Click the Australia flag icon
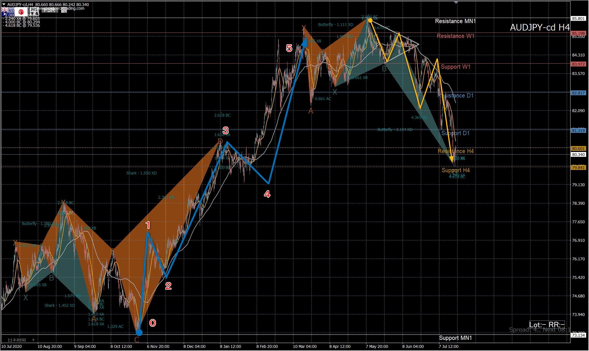This screenshot has width=589, height=351. (7, 12)
